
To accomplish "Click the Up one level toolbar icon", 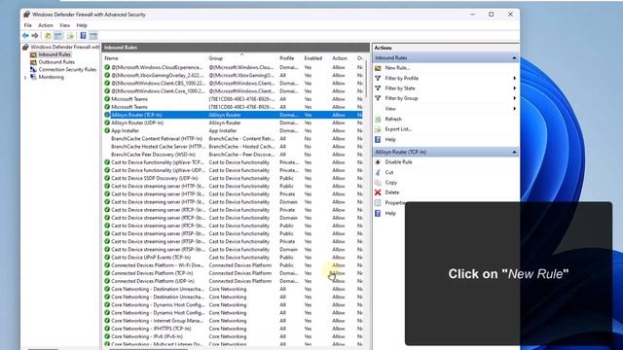I will [x=48, y=36].
